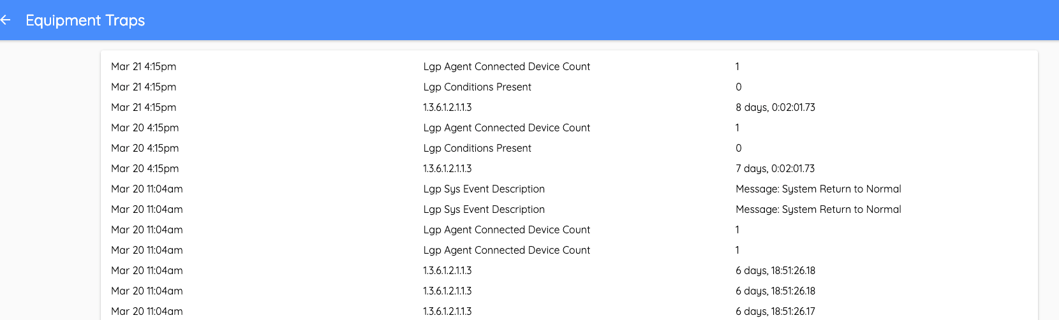Select first "Message: System Return to Normal" text
The height and width of the screenshot is (320, 1059).
pyautogui.click(x=818, y=189)
